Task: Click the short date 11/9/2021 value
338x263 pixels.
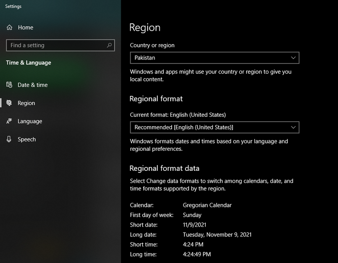Action: (x=195, y=225)
